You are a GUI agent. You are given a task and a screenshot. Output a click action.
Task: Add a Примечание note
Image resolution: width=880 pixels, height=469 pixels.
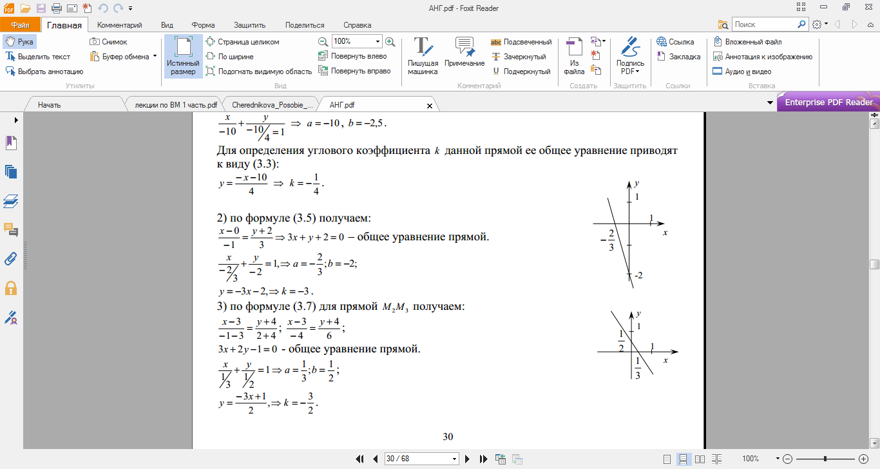pyautogui.click(x=464, y=52)
